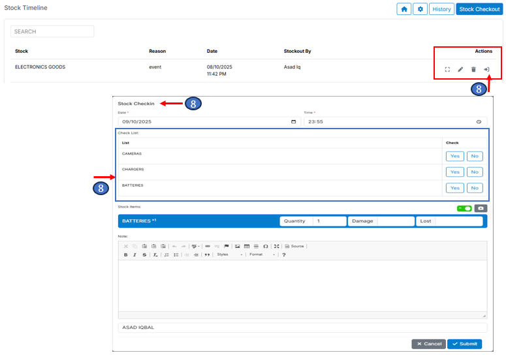Open the date picker calendar icon
Screen dimensions: 506x355
pyautogui.click(x=293, y=121)
